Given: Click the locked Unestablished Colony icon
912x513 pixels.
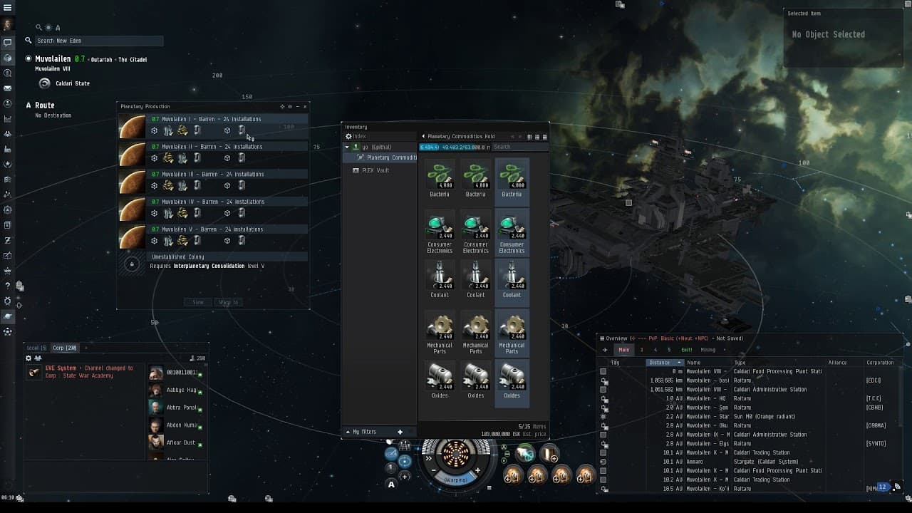Looking at the screenshot, I should point(132,264).
